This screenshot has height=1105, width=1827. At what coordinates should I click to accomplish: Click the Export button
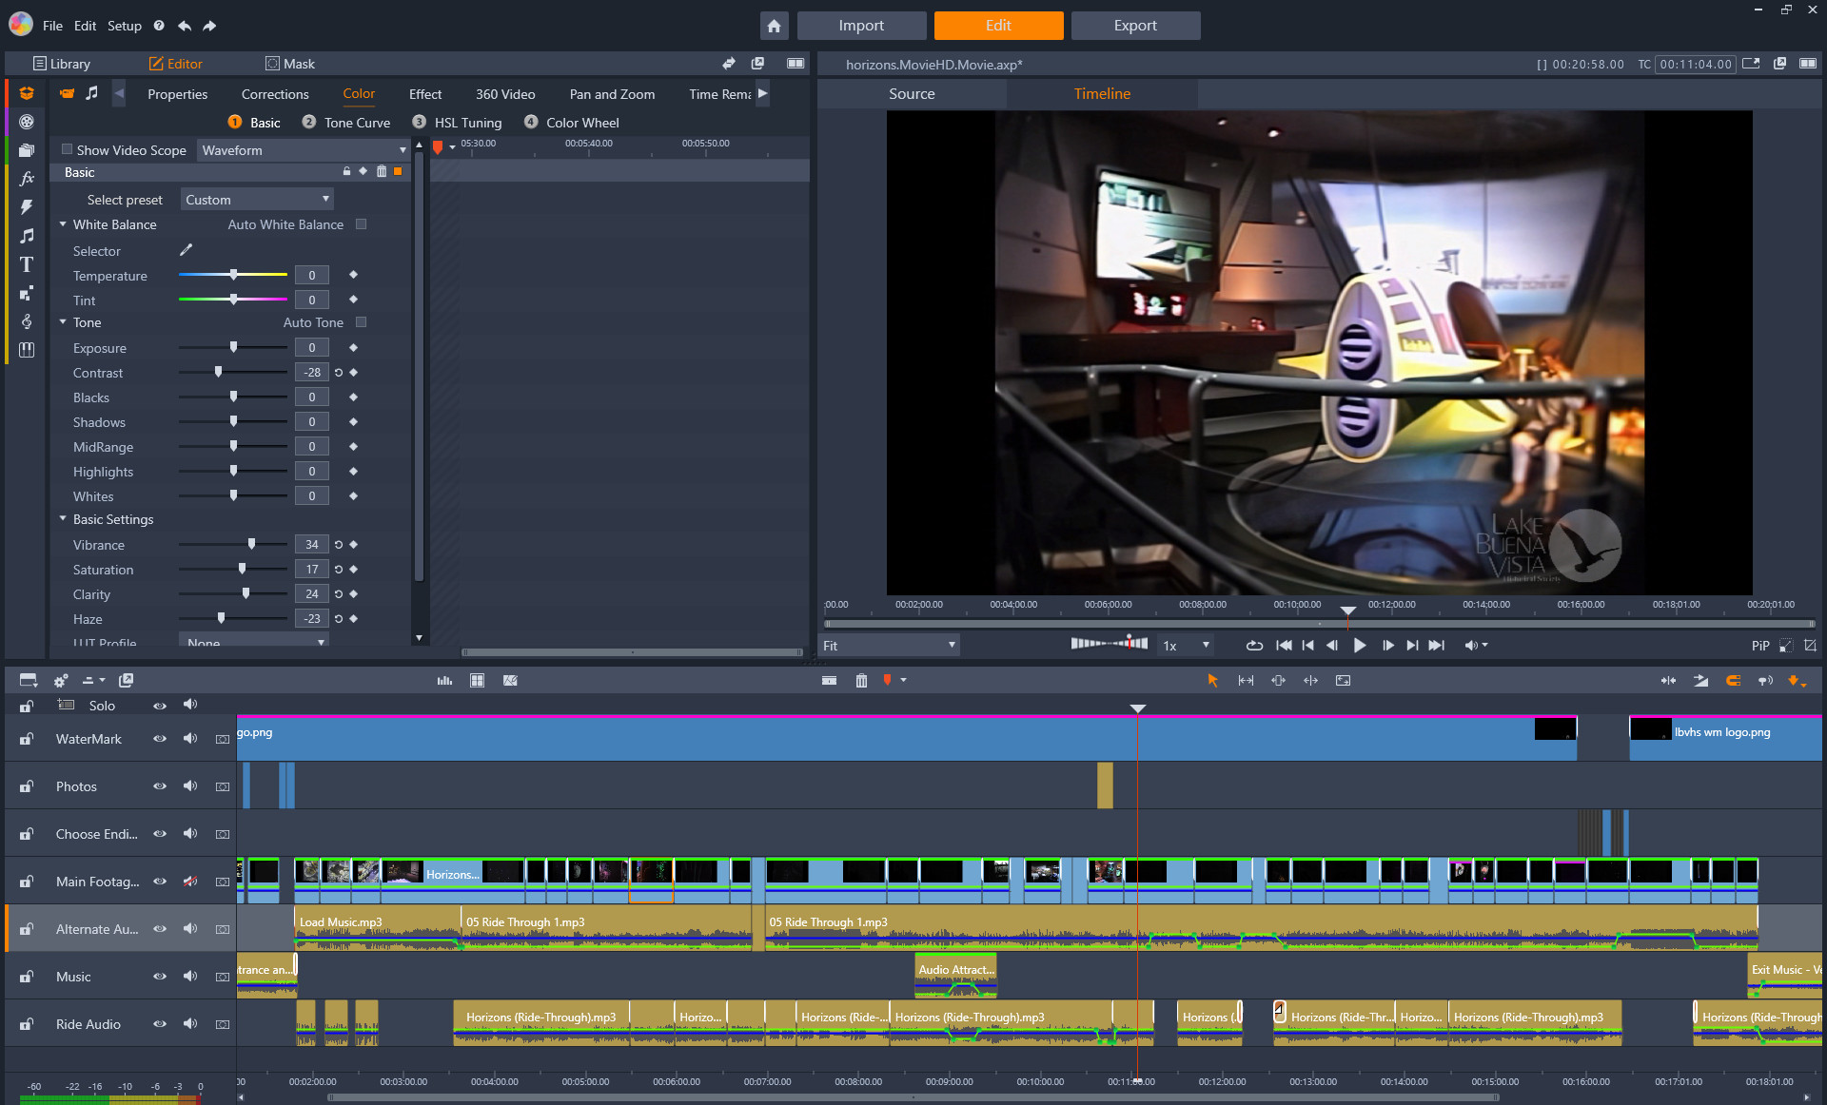point(1135,26)
